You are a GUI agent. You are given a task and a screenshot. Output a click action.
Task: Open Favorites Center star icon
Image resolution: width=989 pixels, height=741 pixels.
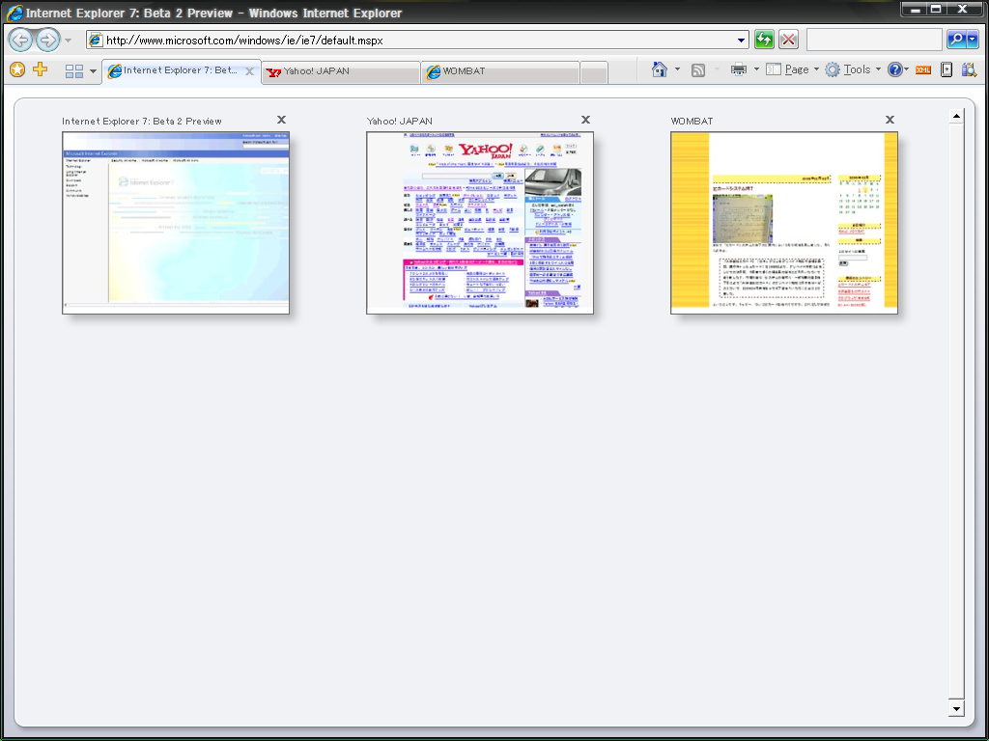pos(17,69)
